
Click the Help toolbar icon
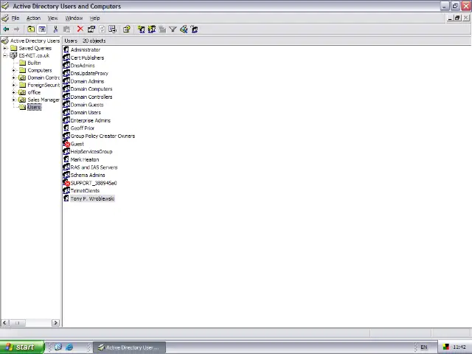(x=126, y=29)
